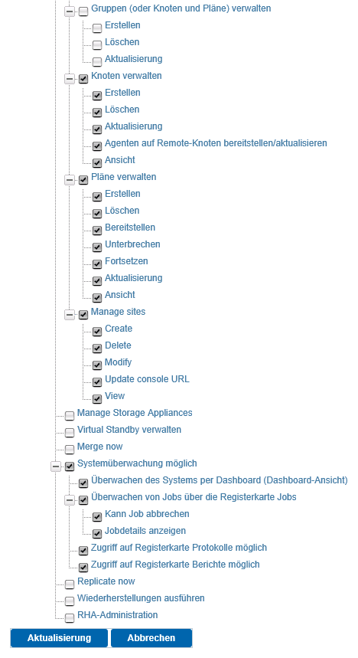Enable the Replicate now checkbox

[x=70, y=584]
